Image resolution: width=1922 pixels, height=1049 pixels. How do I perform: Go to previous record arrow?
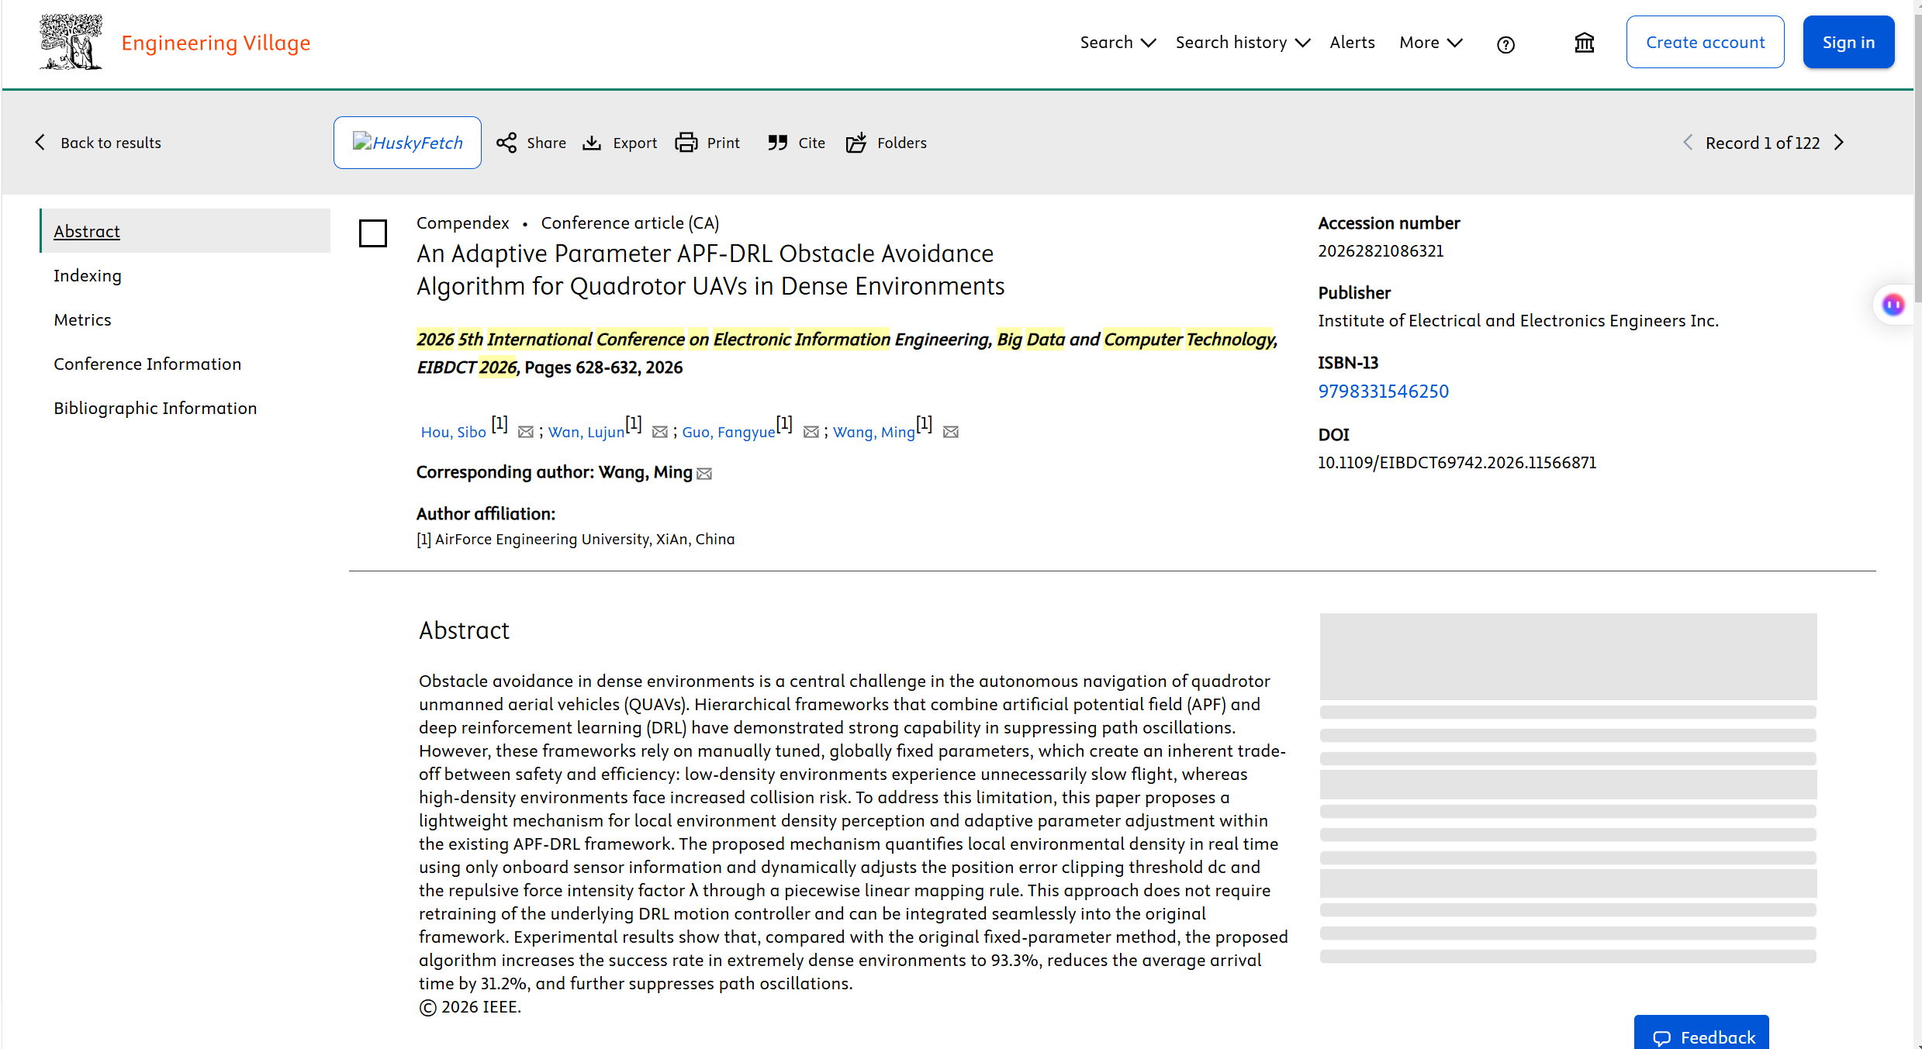tap(1688, 142)
